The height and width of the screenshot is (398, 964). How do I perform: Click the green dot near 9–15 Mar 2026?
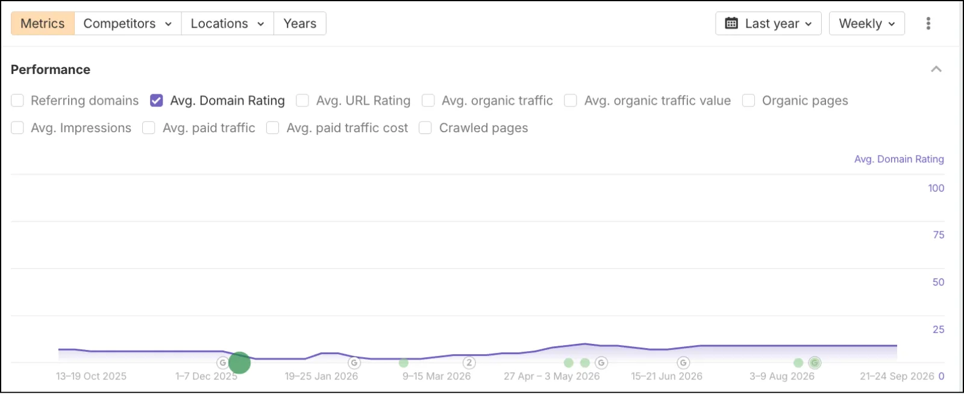pyautogui.click(x=404, y=363)
